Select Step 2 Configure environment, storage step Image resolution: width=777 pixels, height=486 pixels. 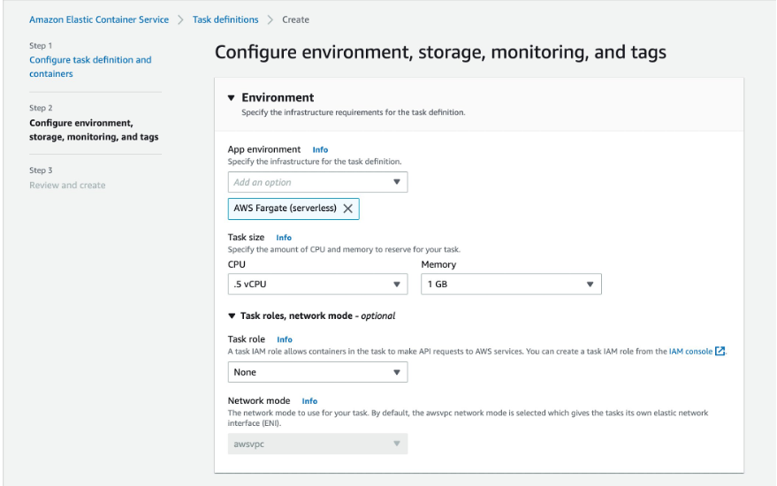(94, 130)
